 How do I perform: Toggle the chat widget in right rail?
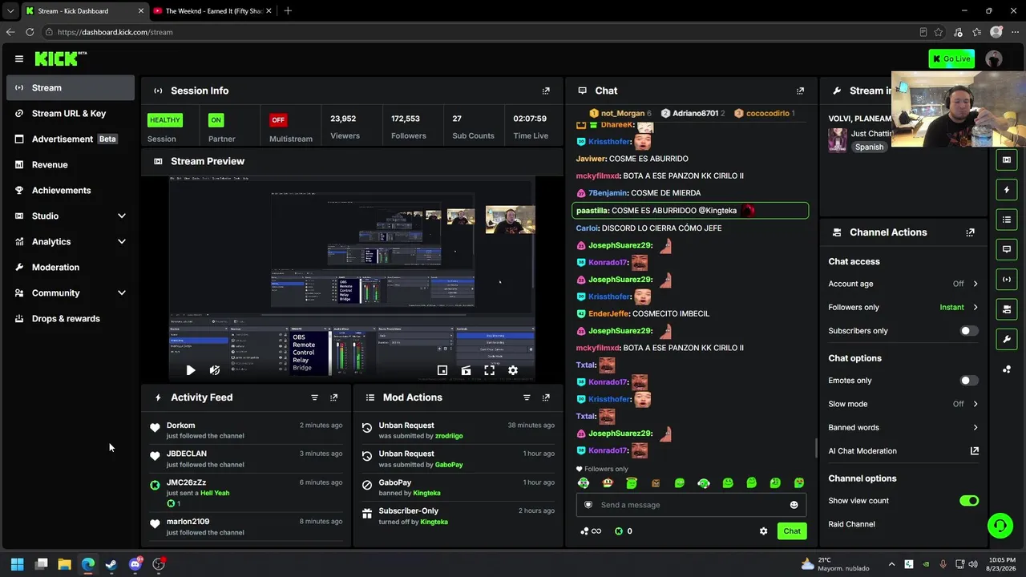tap(1007, 249)
